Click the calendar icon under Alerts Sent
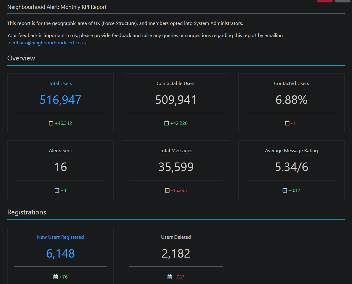Screen dimensions: 352x284 coord(57,190)
